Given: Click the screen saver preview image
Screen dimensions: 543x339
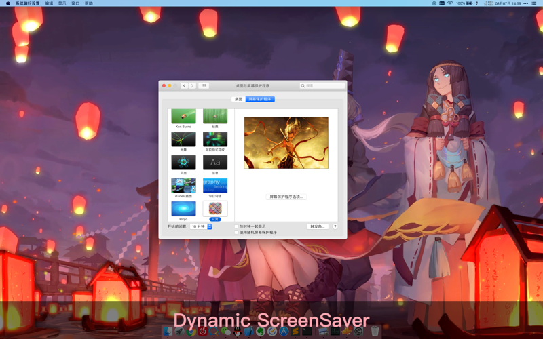Looking at the screenshot, I should point(286,142).
